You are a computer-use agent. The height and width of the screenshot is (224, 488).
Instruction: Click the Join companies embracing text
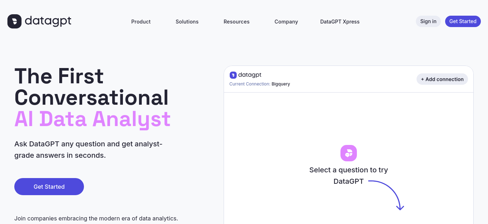click(x=96, y=218)
